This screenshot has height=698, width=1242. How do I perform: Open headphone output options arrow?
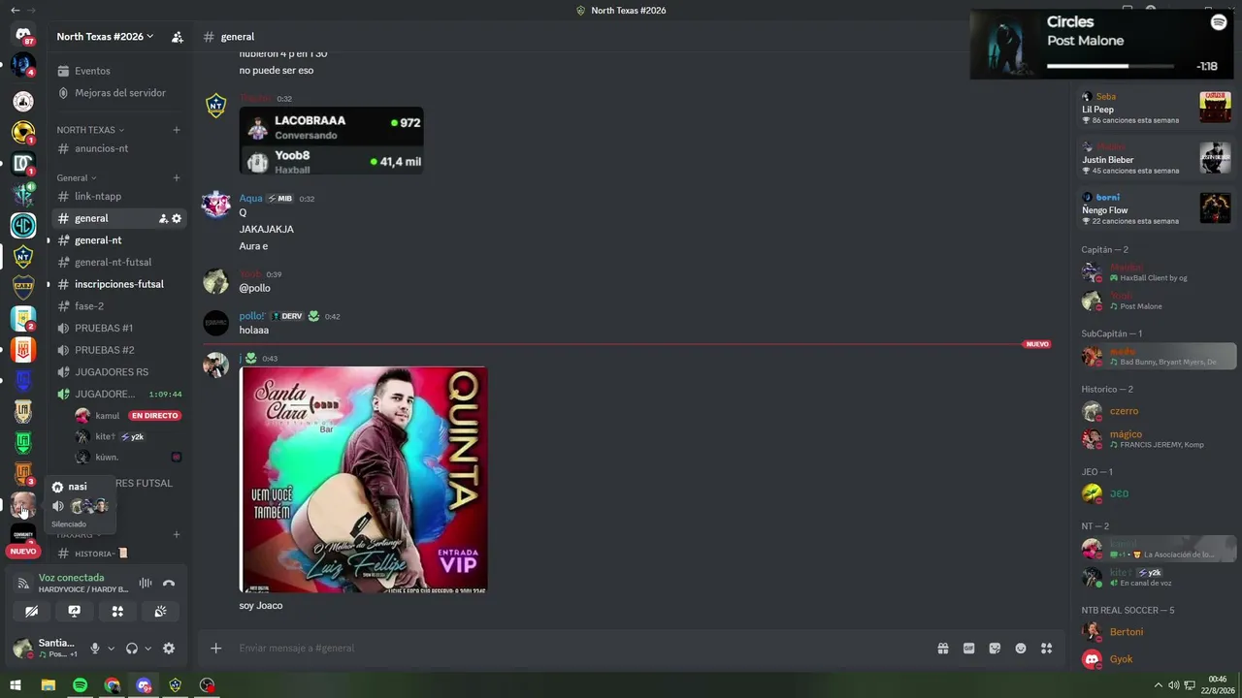[147, 649]
